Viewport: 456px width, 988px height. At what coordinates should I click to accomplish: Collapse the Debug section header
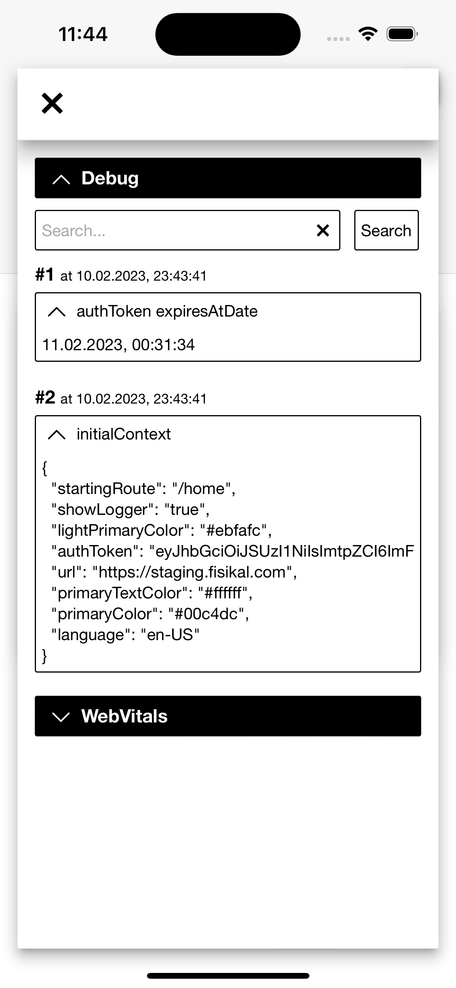[228, 178]
